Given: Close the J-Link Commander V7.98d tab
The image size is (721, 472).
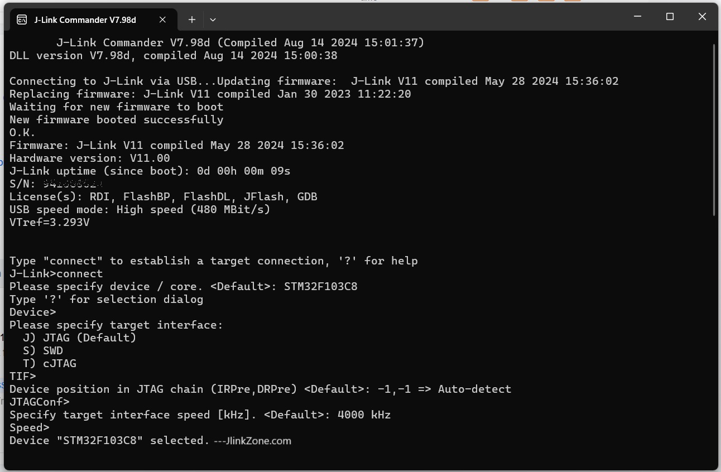Looking at the screenshot, I should click(162, 20).
